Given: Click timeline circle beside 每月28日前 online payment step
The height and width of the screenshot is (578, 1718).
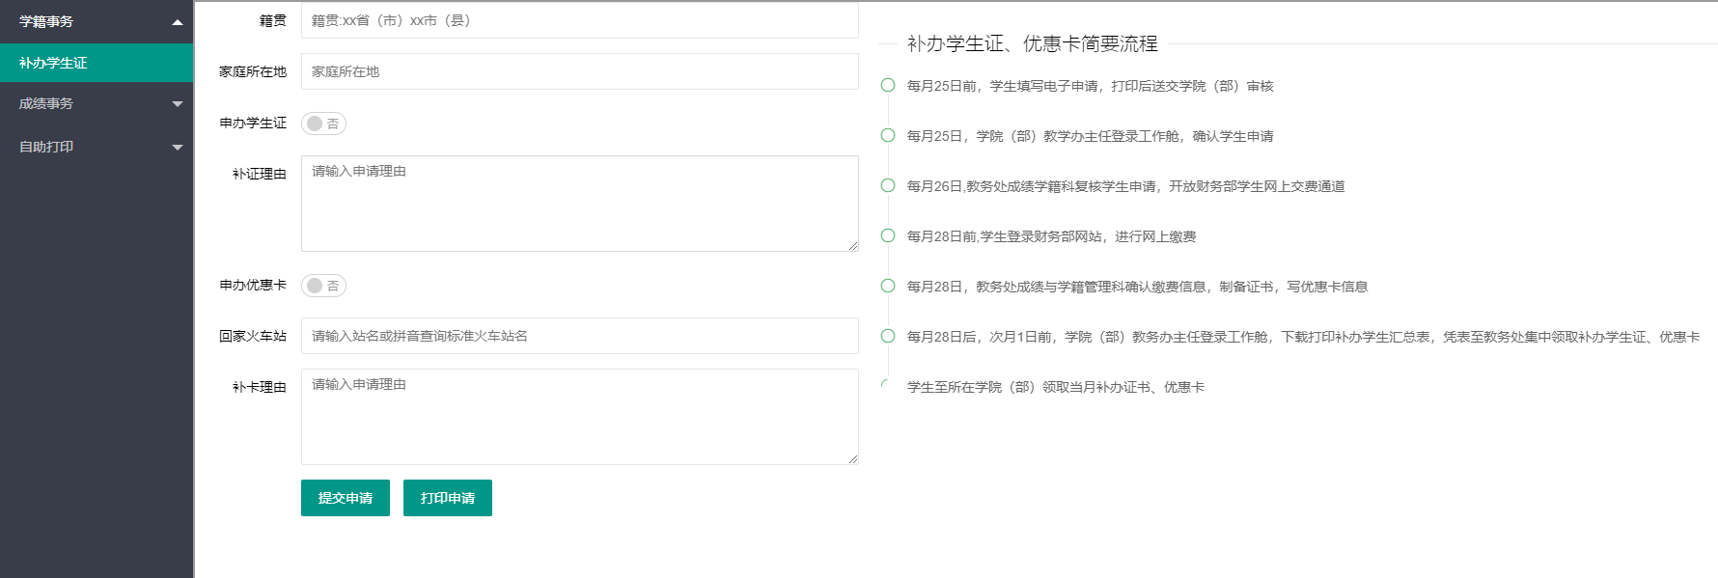Looking at the screenshot, I should coord(888,235).
